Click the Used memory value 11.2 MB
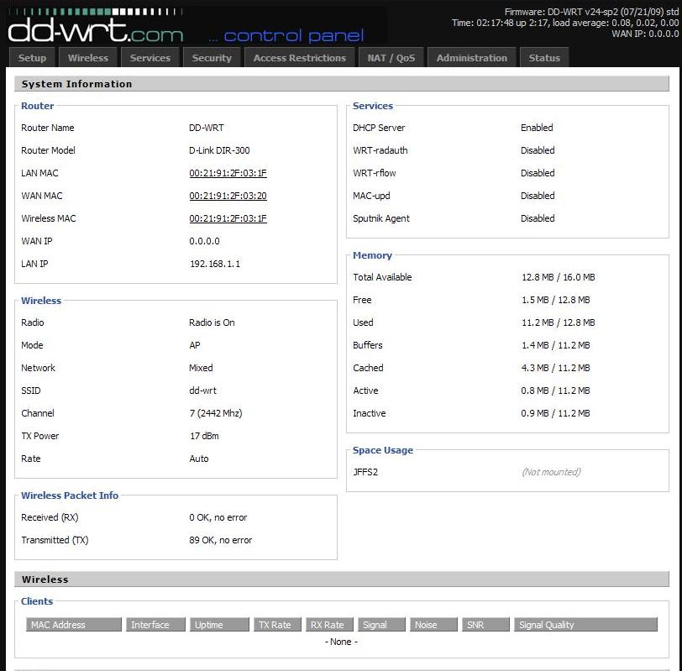Screen dimensions: 682x671 point(558,322)
